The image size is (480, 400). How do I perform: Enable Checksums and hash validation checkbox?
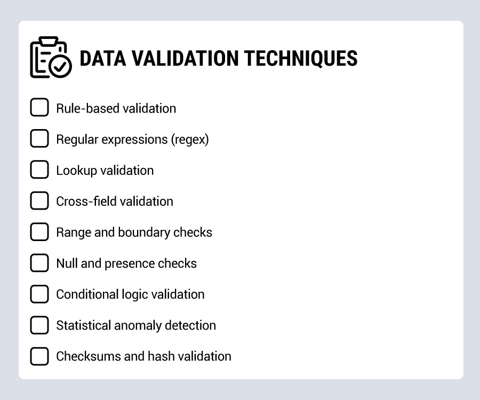(39, 356)
